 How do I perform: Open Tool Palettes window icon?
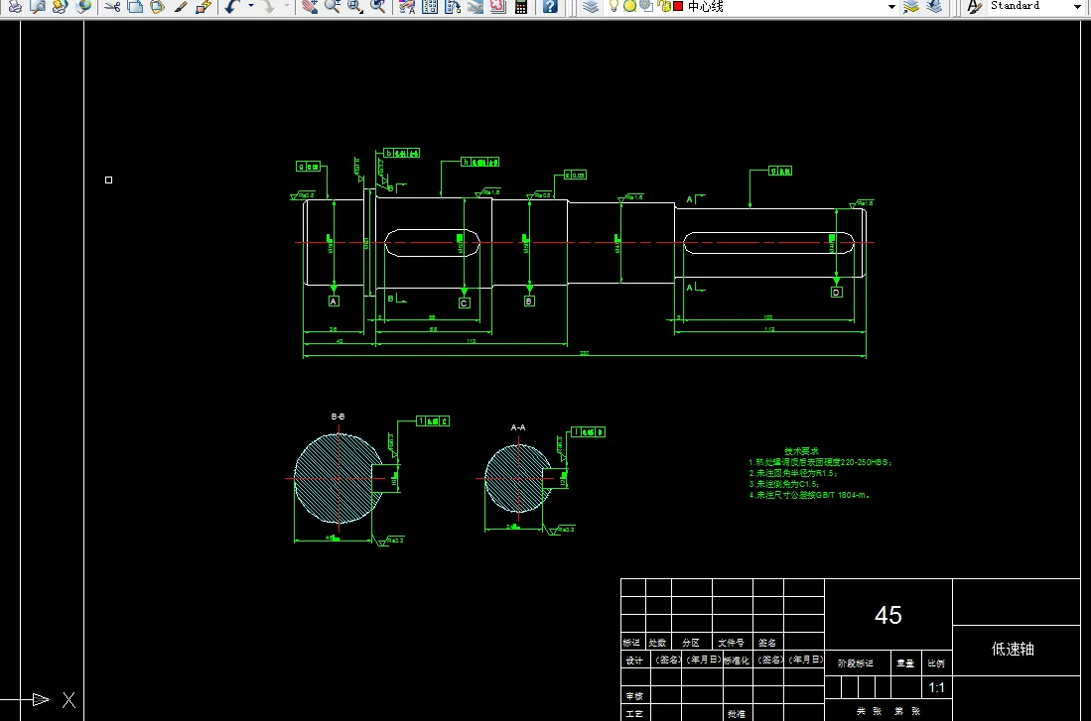[453, 6]
